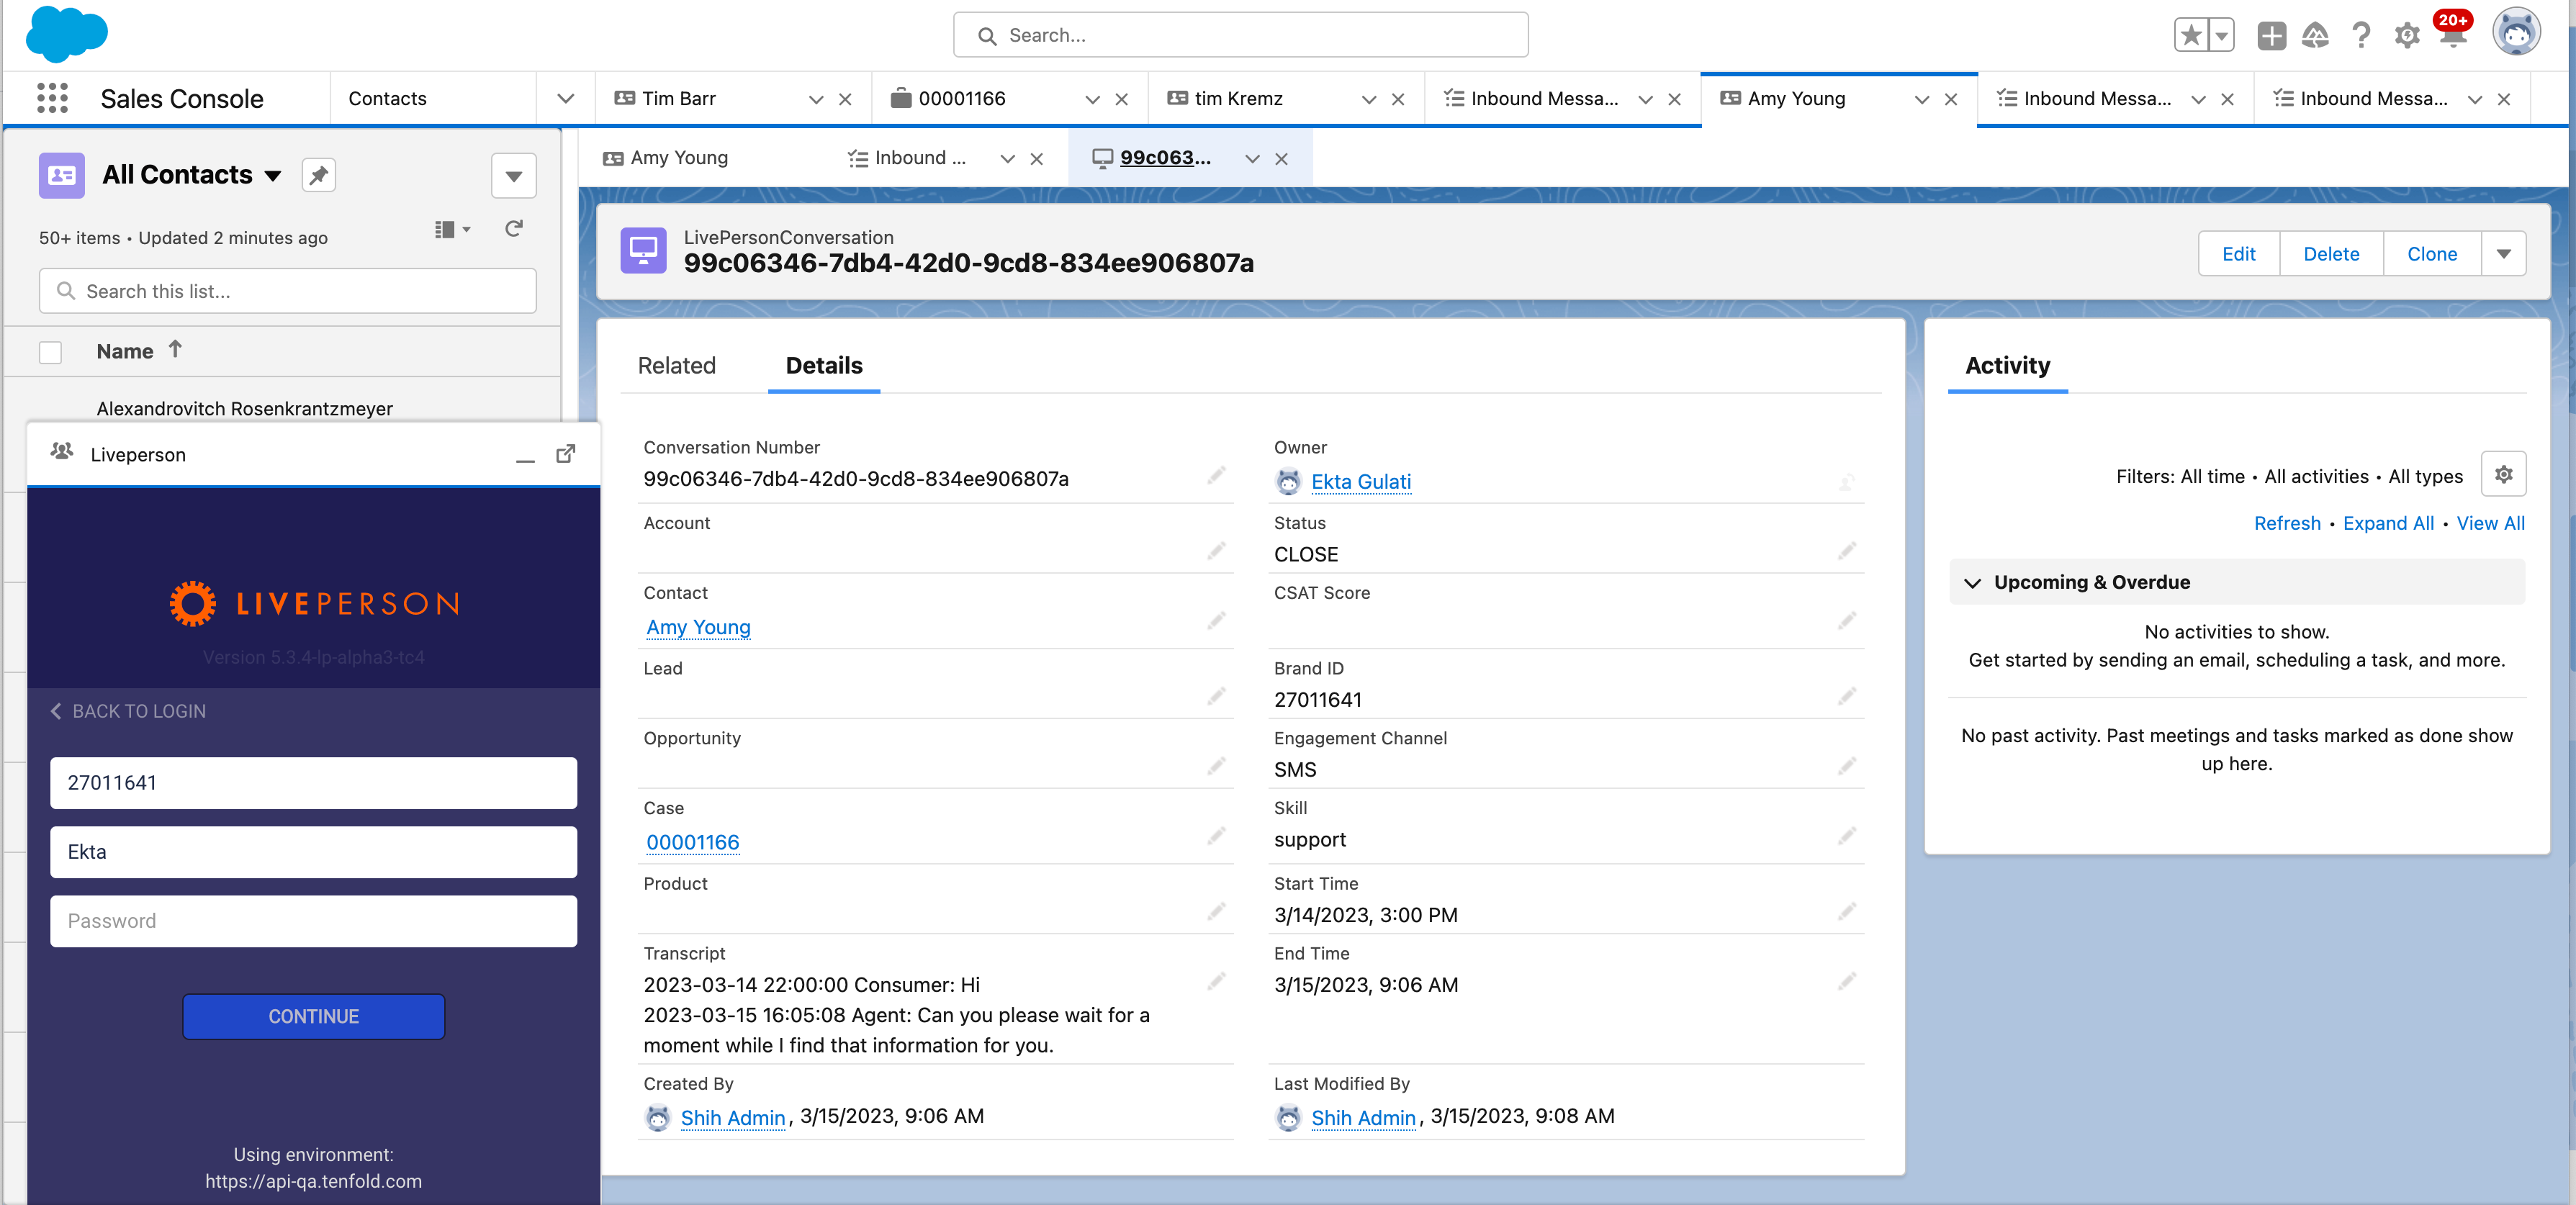Screen dimensions: 2576x1205
Task: Search this list field
Action: [x=288, y=291]
